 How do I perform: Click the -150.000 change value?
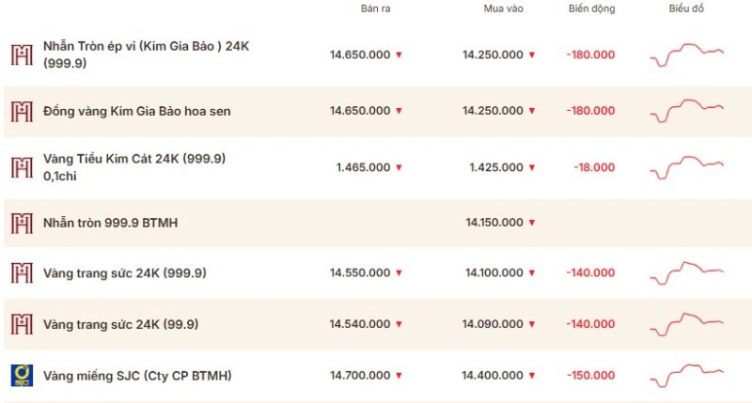[591, 376]
